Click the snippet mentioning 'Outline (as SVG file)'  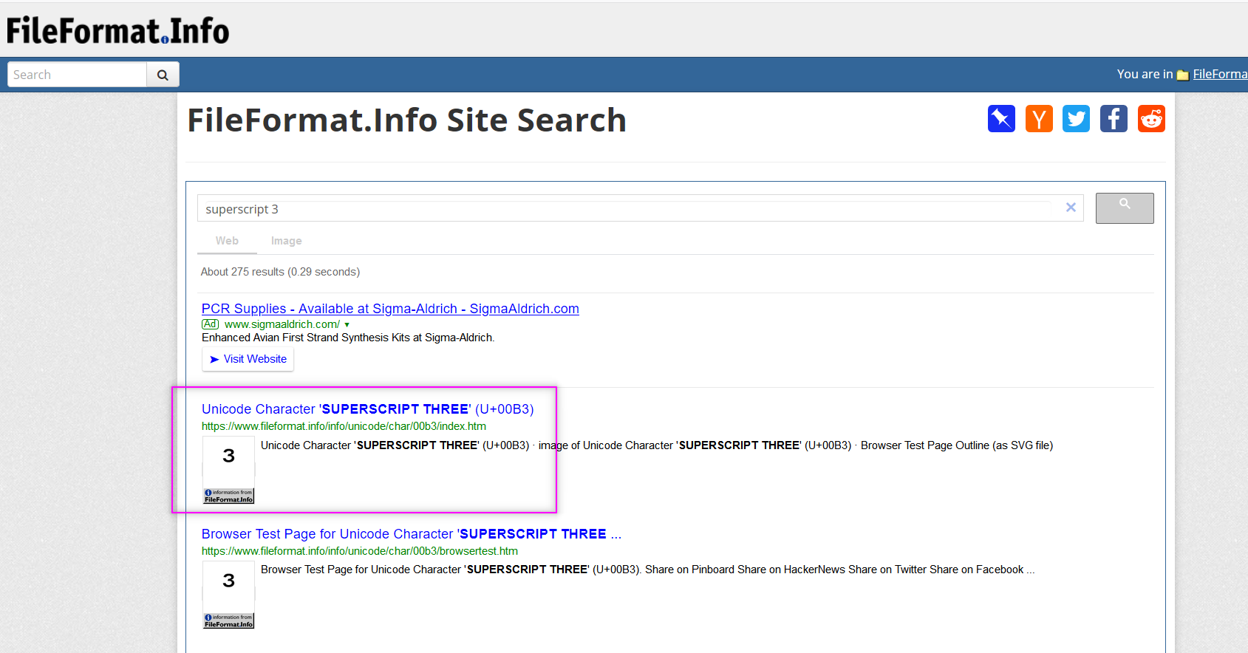click(x=657, y=445)
